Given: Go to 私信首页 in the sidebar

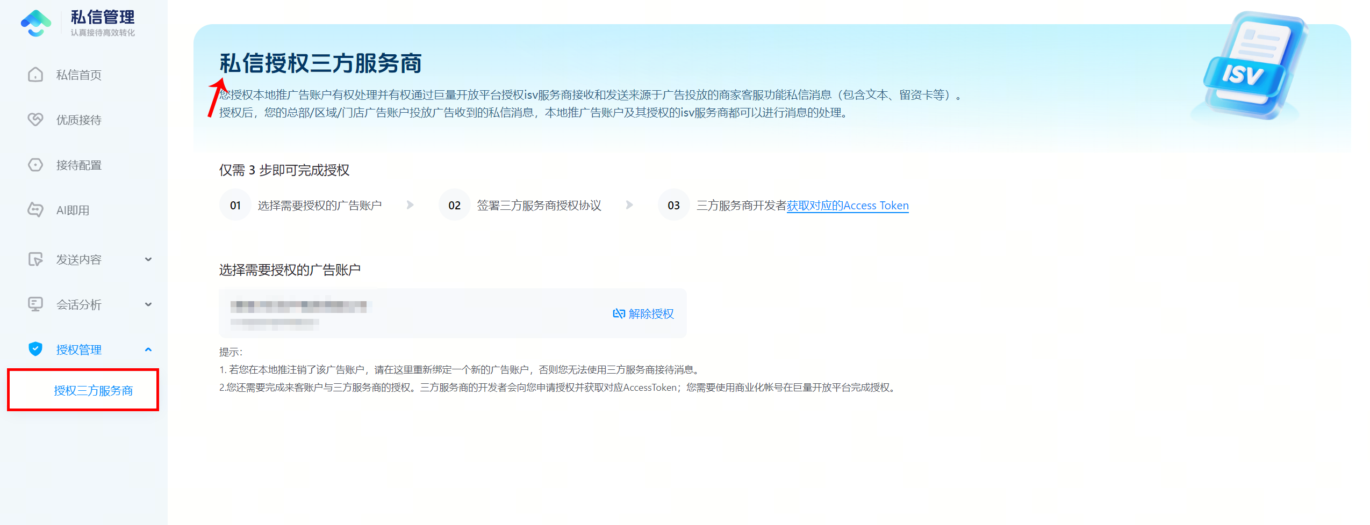Looking at the screenshot, I should [79, 75].
